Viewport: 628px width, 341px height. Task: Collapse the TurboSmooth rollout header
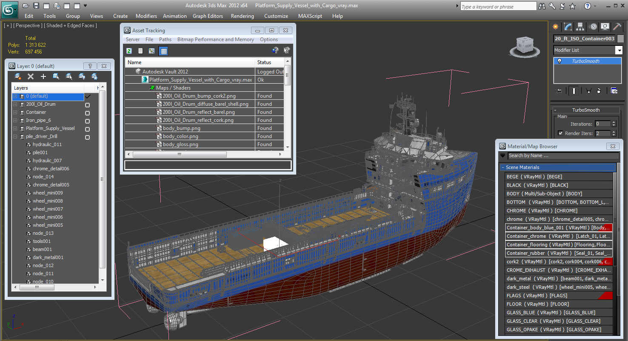tap(585, 110)
